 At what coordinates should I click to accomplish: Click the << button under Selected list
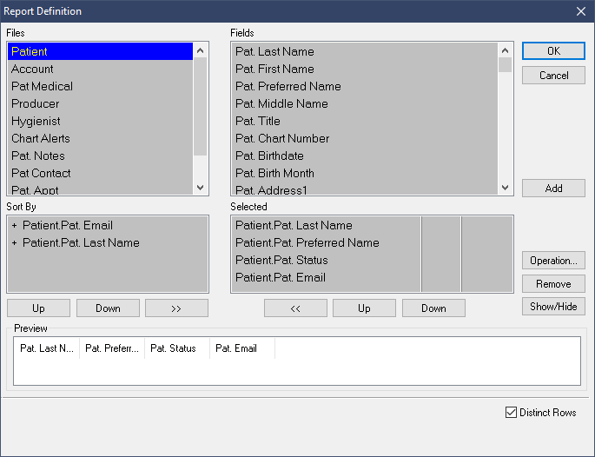[x=295, y=308]
